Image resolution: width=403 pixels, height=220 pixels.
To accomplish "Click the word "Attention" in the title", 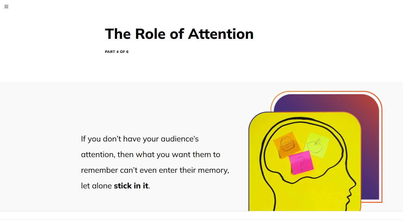I will tap(221, 34).
